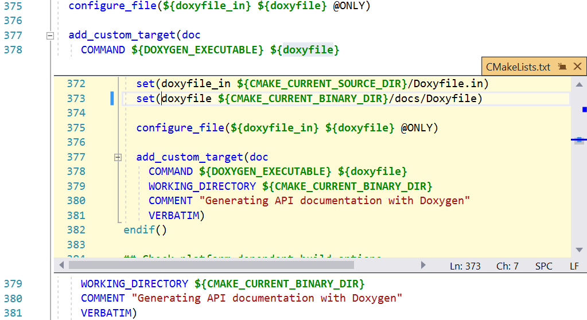Click WORKING_DIRECTORY on peek line 379
Viewport: 587px width, 320px height.
[x=202, y=186]
